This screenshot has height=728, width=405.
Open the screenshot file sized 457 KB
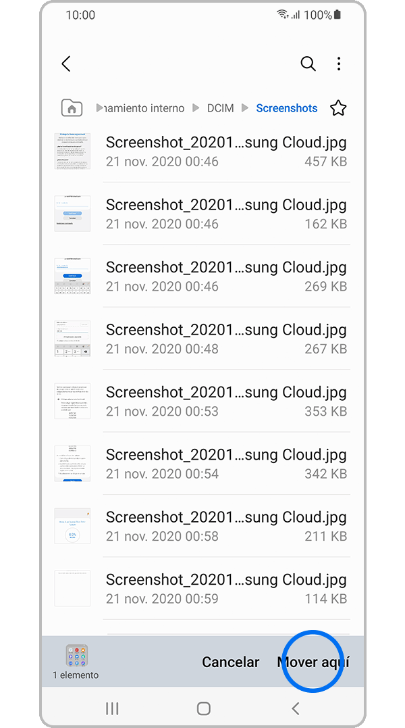pos(226,151)
